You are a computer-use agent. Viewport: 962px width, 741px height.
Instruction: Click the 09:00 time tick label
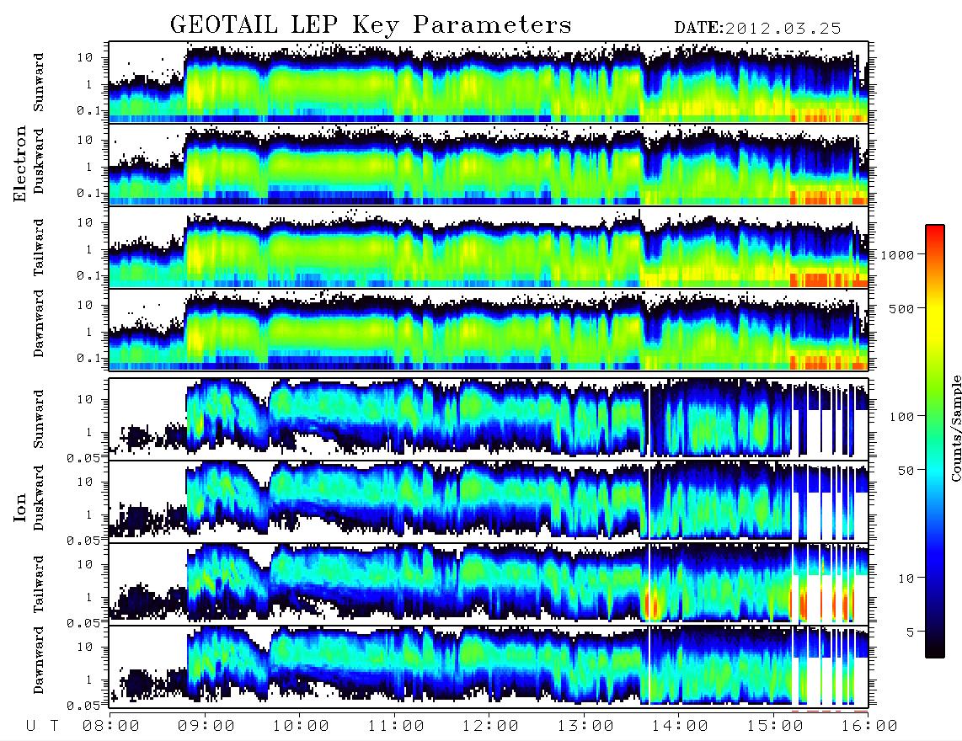point(206,727)
